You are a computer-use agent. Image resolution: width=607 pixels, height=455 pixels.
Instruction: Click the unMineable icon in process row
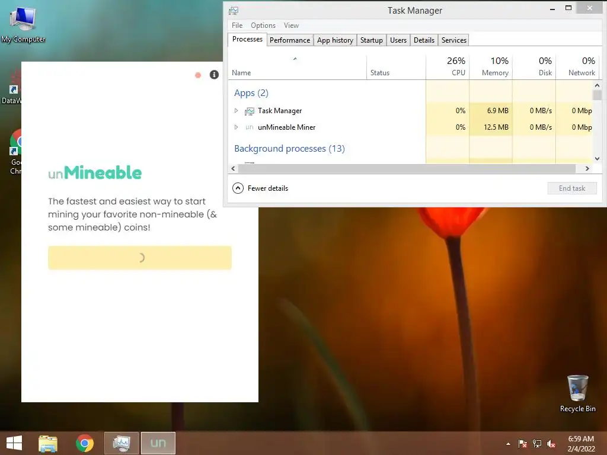coord(250,127)
